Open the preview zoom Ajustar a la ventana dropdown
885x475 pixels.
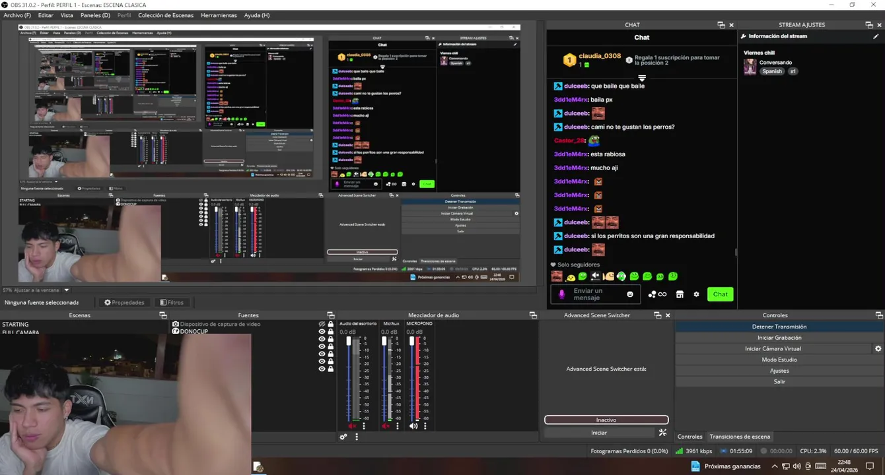[x=66, y=290]
